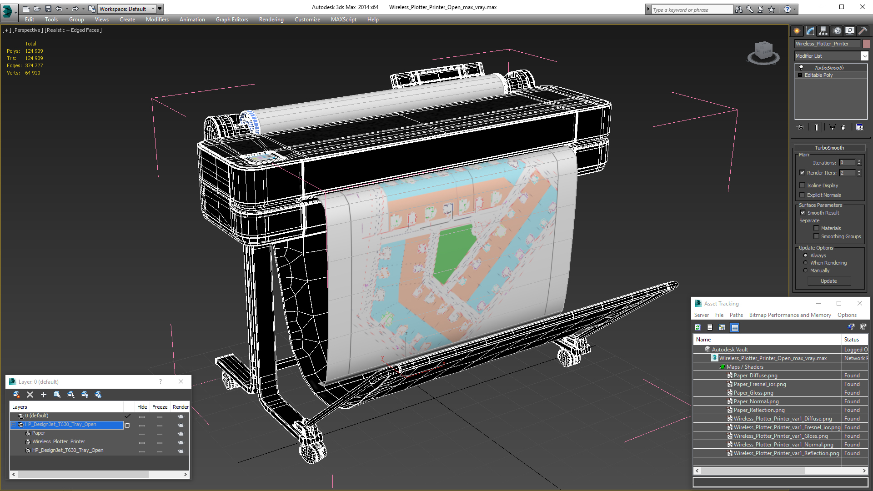Click the Iterations value field
This screenshot has height=491, width=873.
coord(847,163)
